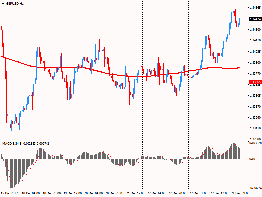Viewport: 262px width, 197px height.
Task: Open the dropdown arrow beside GBPUSD,H1
Action: (x=3, y=4)
